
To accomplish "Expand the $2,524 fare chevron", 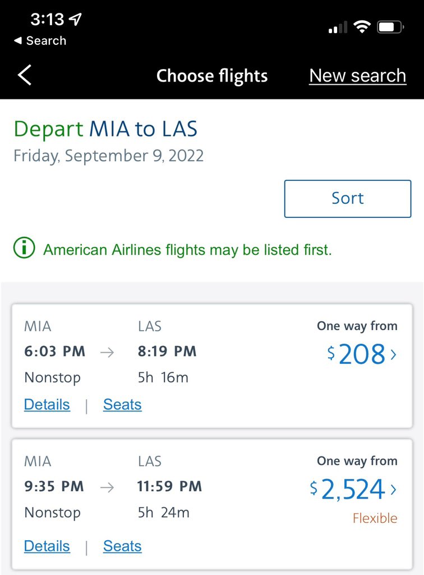I will click(x=393, y=490).
